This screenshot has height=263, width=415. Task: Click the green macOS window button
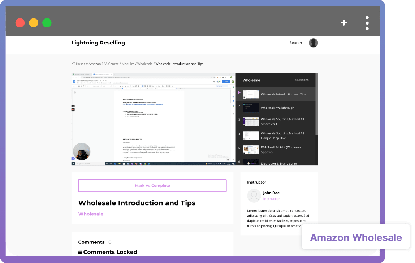47,23
